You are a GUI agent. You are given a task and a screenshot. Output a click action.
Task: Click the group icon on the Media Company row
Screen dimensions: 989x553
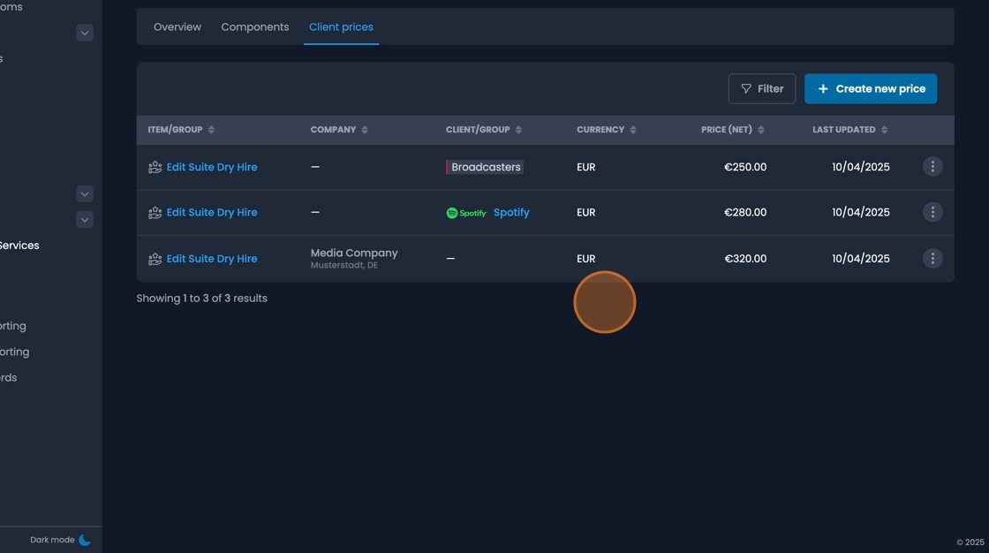click(154, 258)
